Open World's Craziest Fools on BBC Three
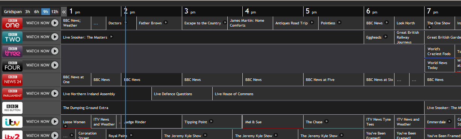Image resolution: width=461 pixels, height=139 pixels. (440, 51)
